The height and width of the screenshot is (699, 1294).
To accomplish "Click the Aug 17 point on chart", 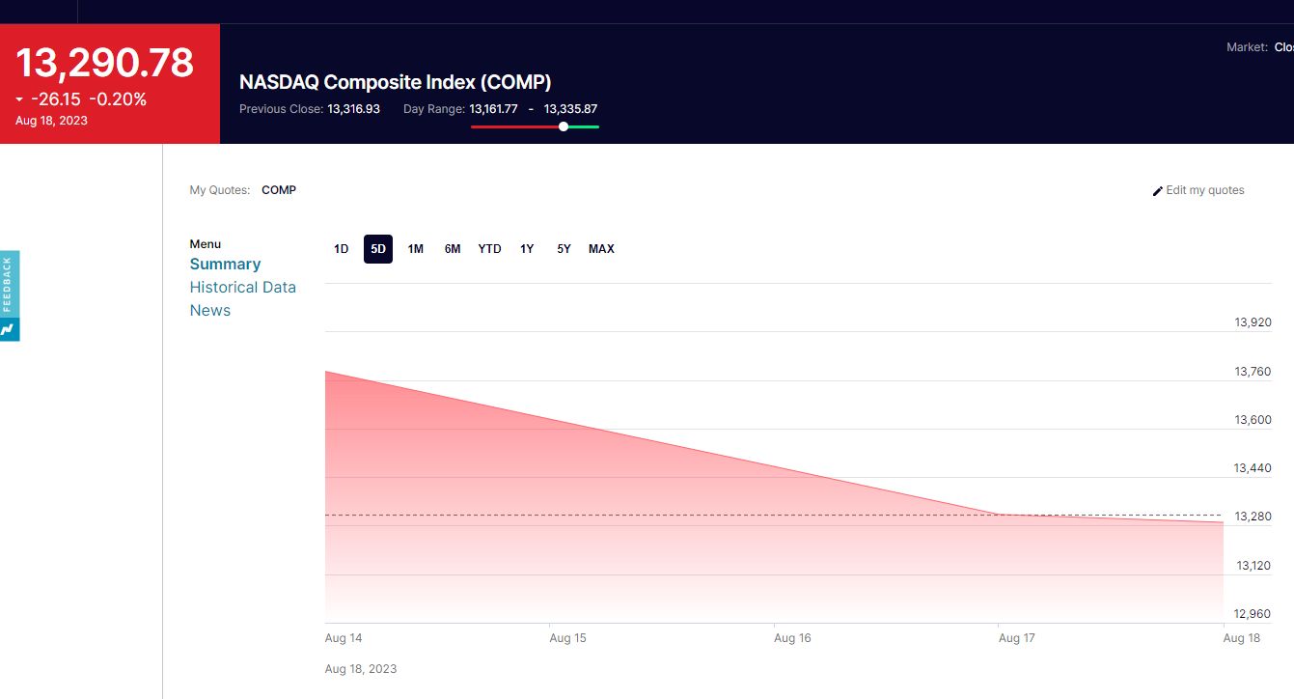I will (999, 515).
